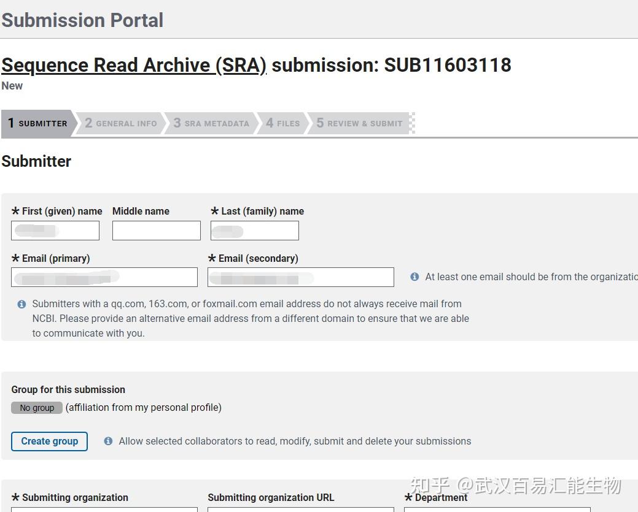Click info icon beside organization email note

[x=414, y=277]
